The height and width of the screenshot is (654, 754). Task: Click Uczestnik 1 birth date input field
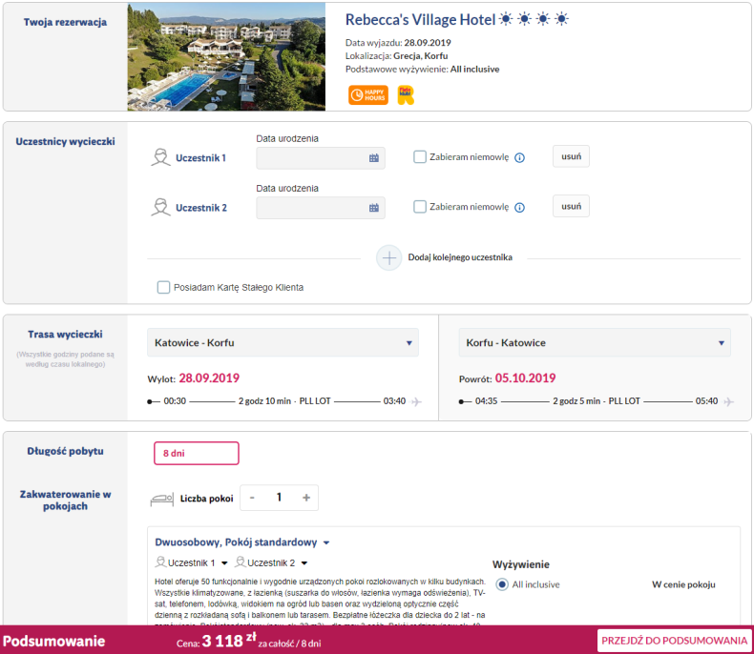pos(321,158)
